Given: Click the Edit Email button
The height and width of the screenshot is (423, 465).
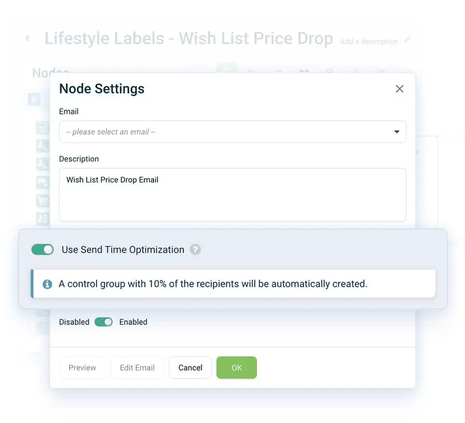Looking at the screenshot, I should pyautogui.click(x=137, y=368).
